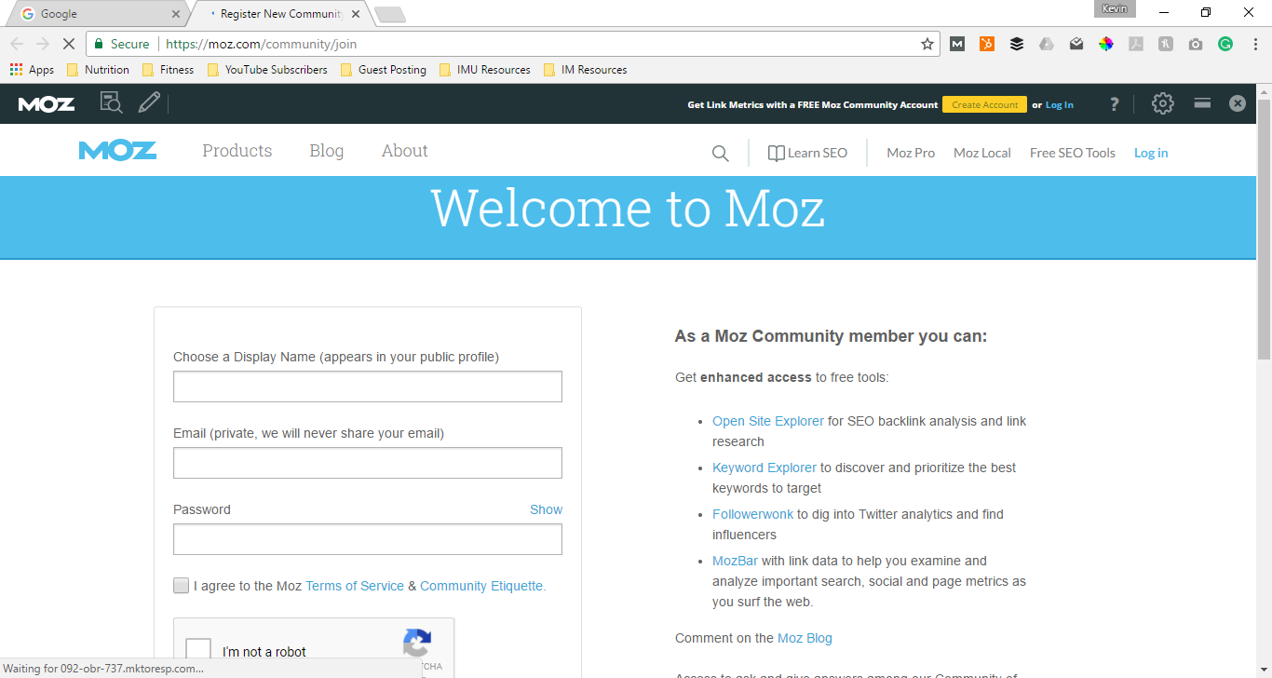Open the IM Resources bookmark folder
Screen dimensions: 1272x678
click(x=585, y=70)
